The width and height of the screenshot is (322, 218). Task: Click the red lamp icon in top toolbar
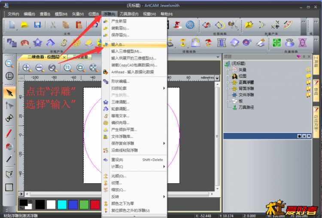point(177,25)
